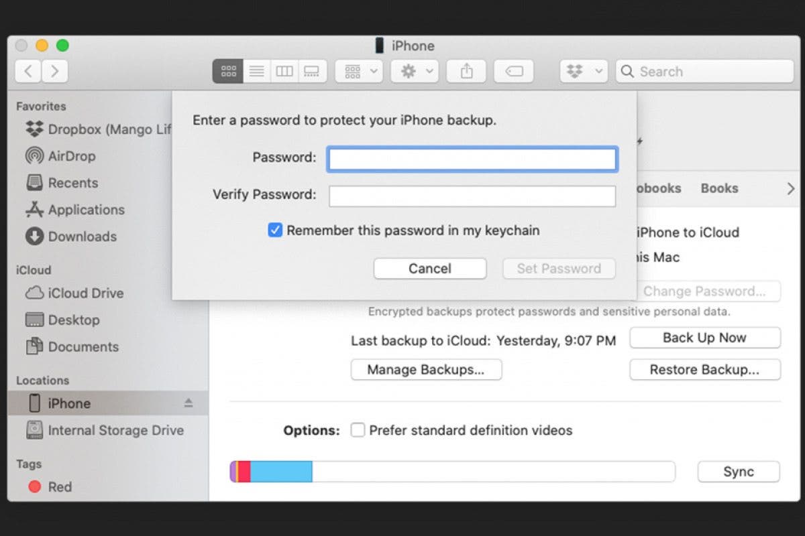The image size is (805, 536).
Task: Select gallery view
Action: point(311,71)
